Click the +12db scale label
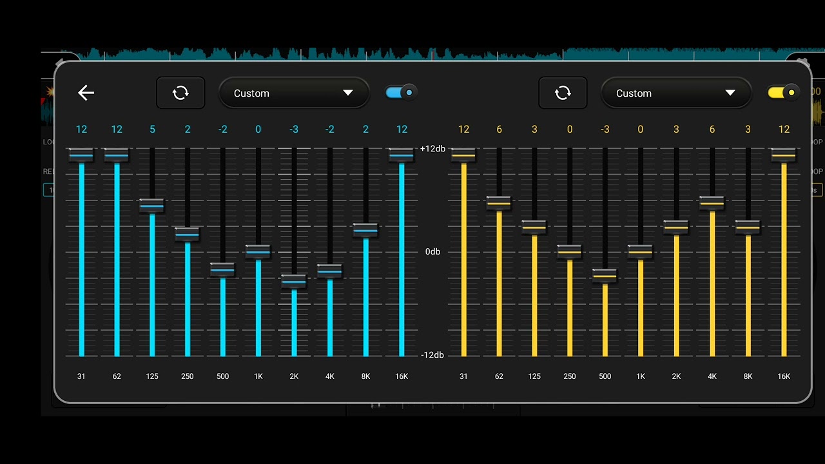Viewport: 825px width, 464px height. coord(432,149)
